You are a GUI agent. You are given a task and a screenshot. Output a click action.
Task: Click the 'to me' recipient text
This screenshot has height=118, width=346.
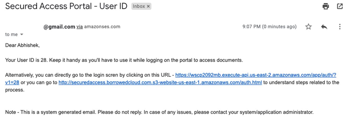click(11, 35)
